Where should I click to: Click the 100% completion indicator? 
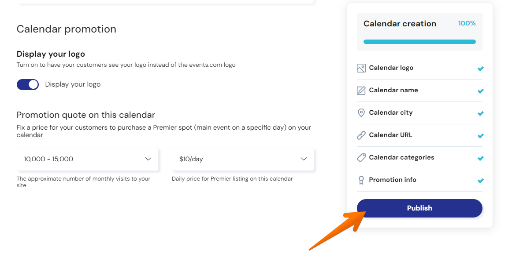[467, 23]
